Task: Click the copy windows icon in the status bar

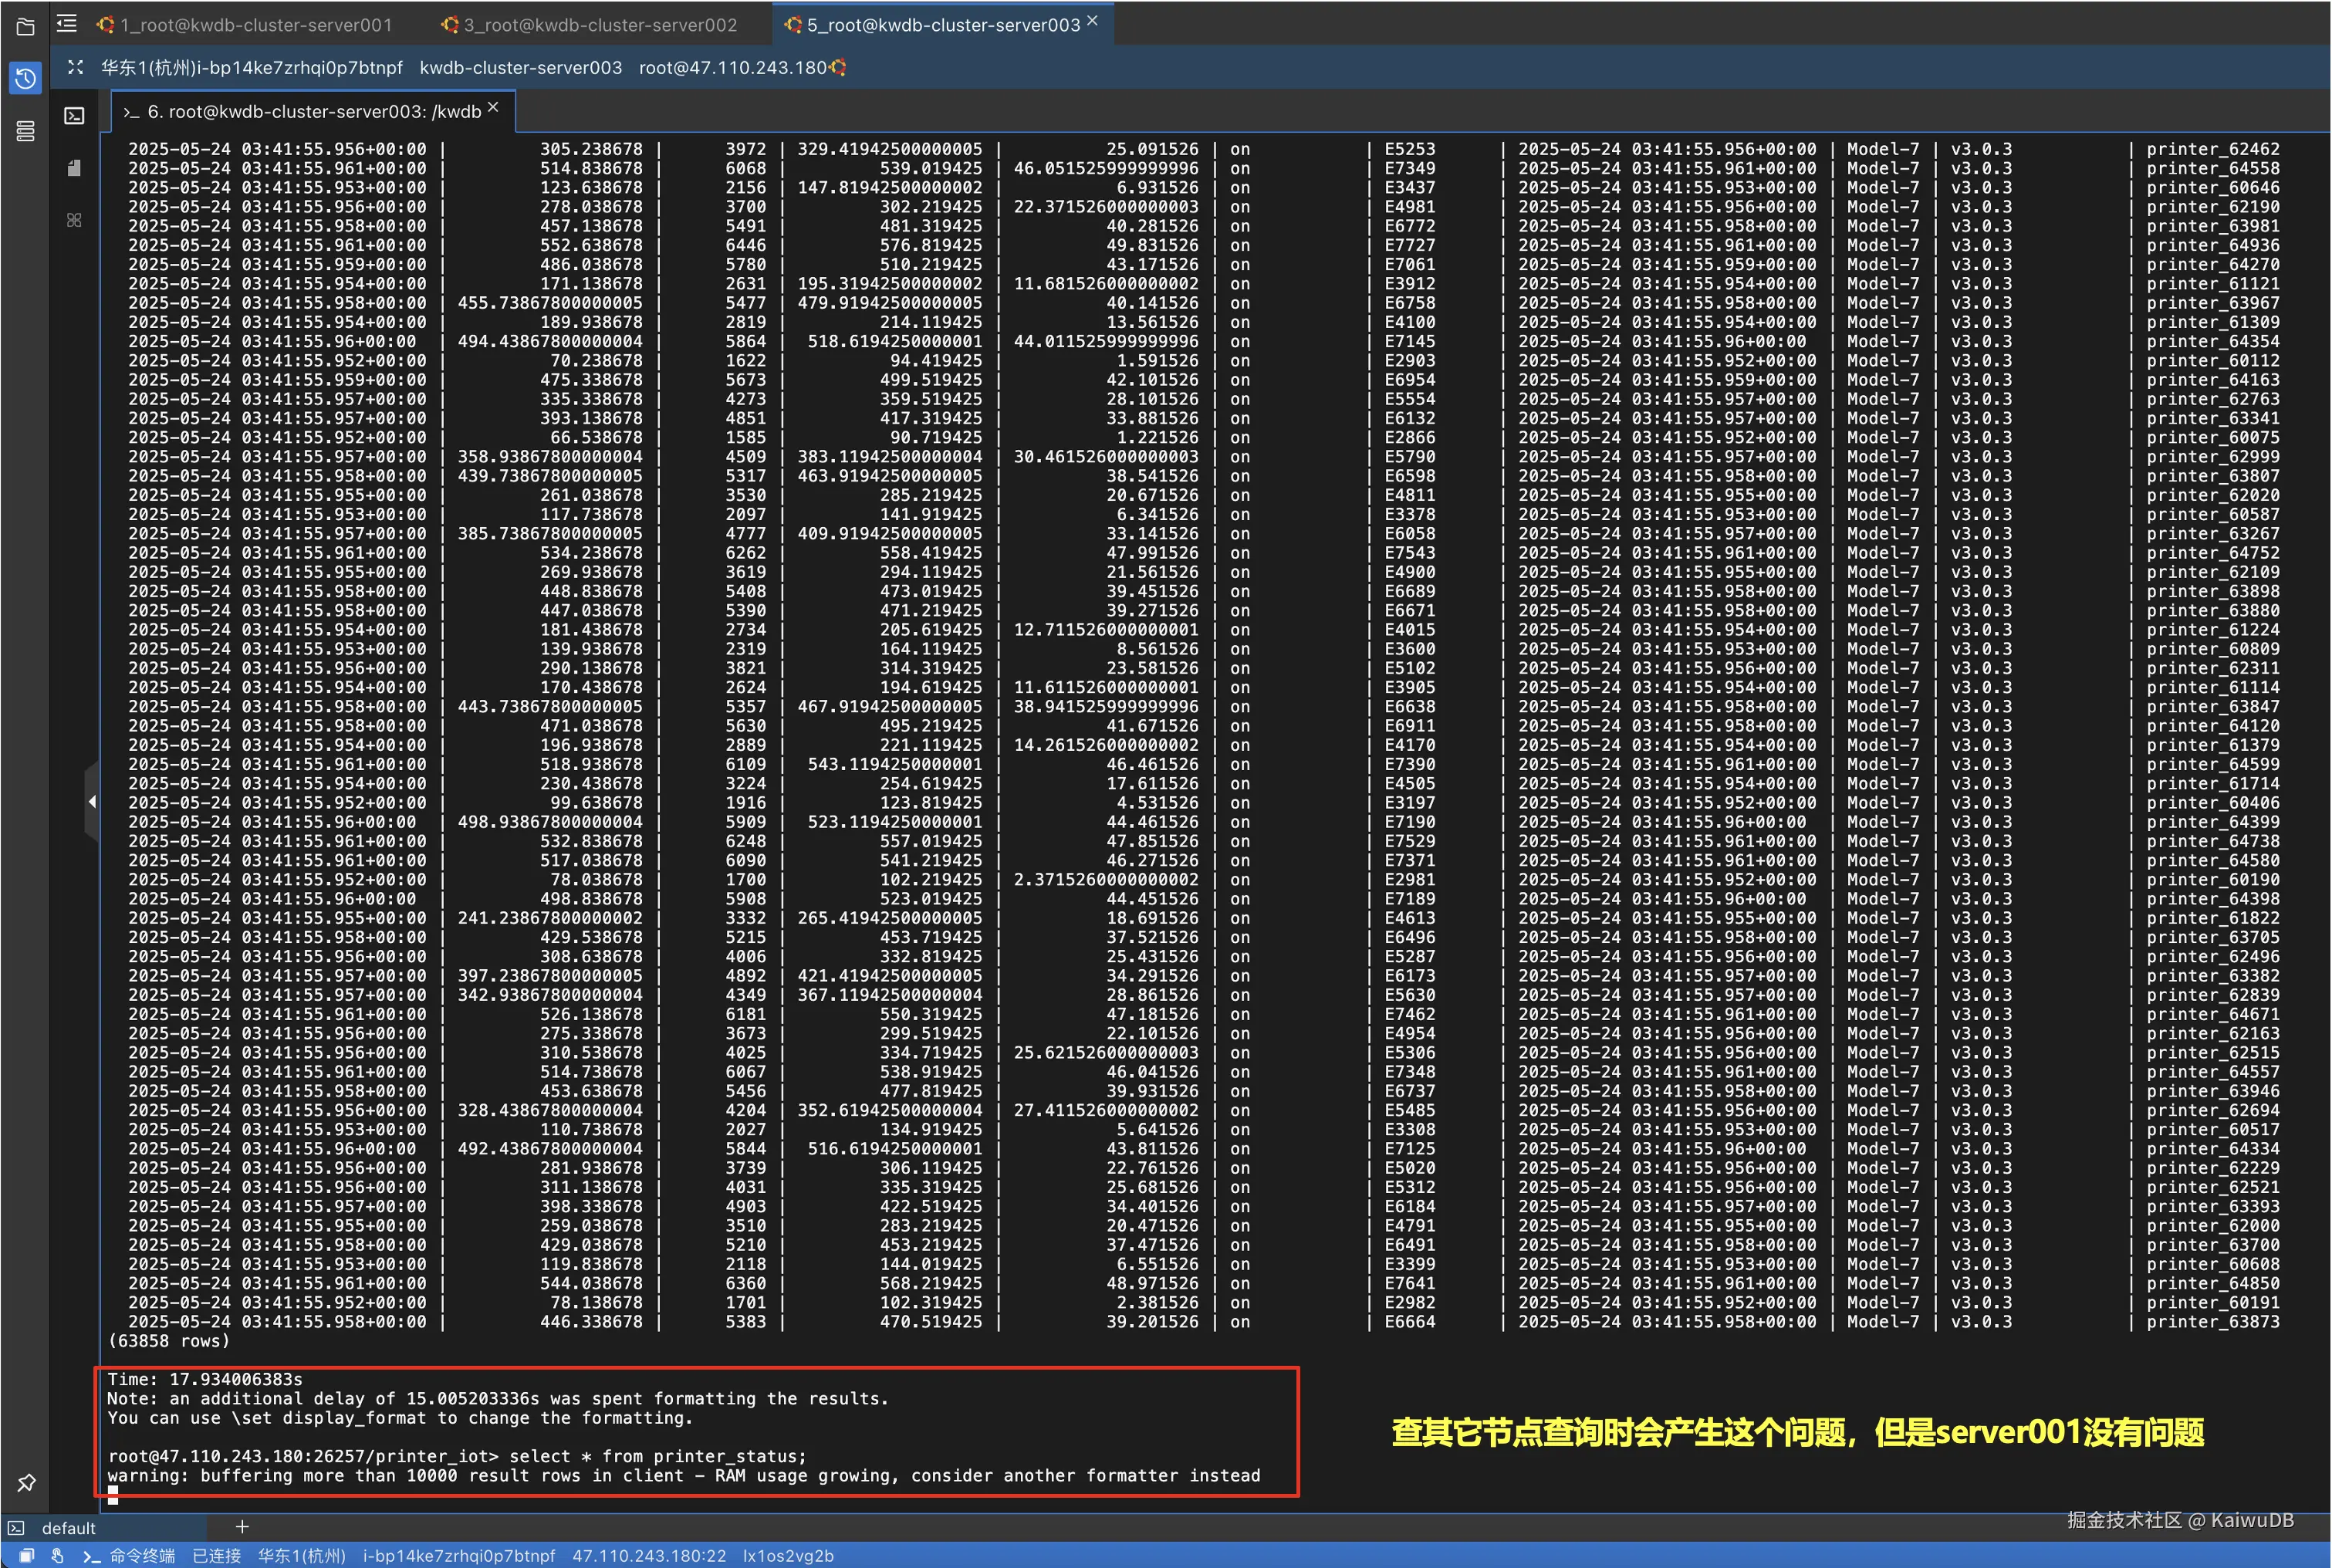Action: [27, 1555]
